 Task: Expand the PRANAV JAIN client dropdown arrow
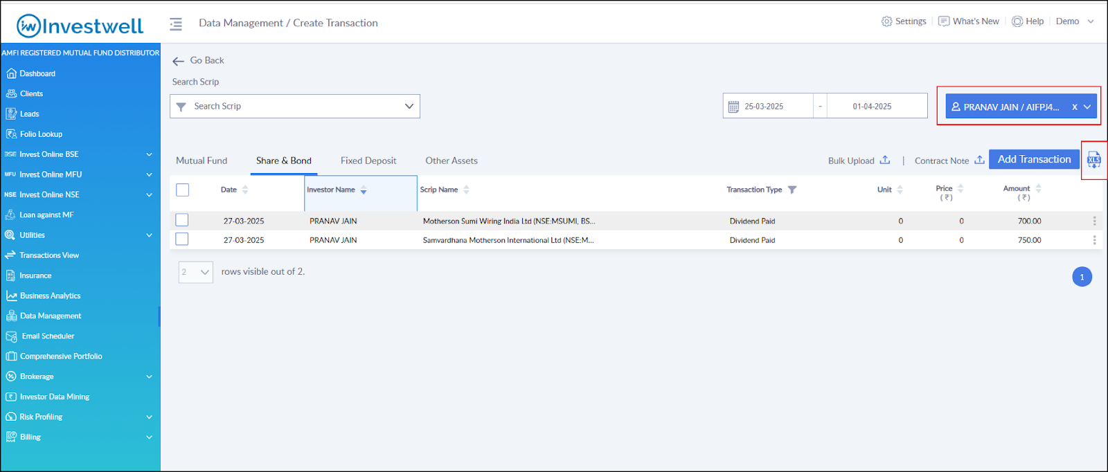pyautogui.click(x=1087, y=107)
